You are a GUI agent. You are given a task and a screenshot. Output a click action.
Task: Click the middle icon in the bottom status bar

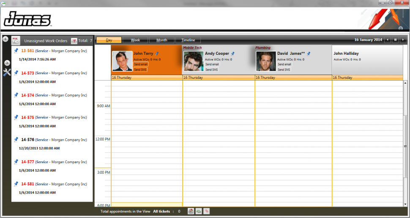tap(199, 211)
